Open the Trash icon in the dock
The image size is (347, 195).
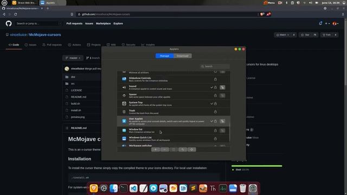(243, 188)
